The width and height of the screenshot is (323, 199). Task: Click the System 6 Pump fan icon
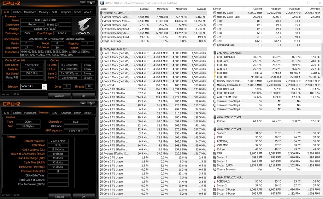tap(214, 193)
